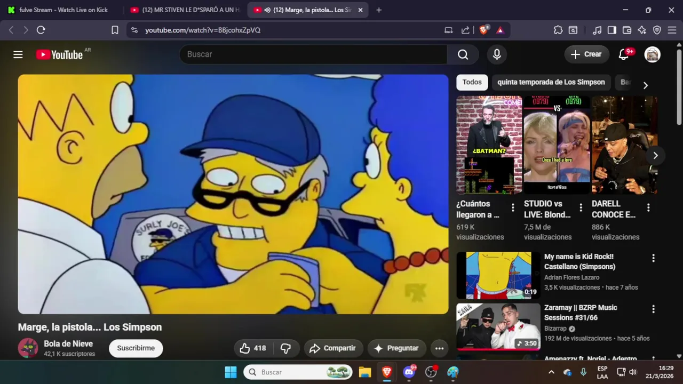Open Brave main menu hamburger
The height and width of the screenshot is (384, 683).
point(672,30)
